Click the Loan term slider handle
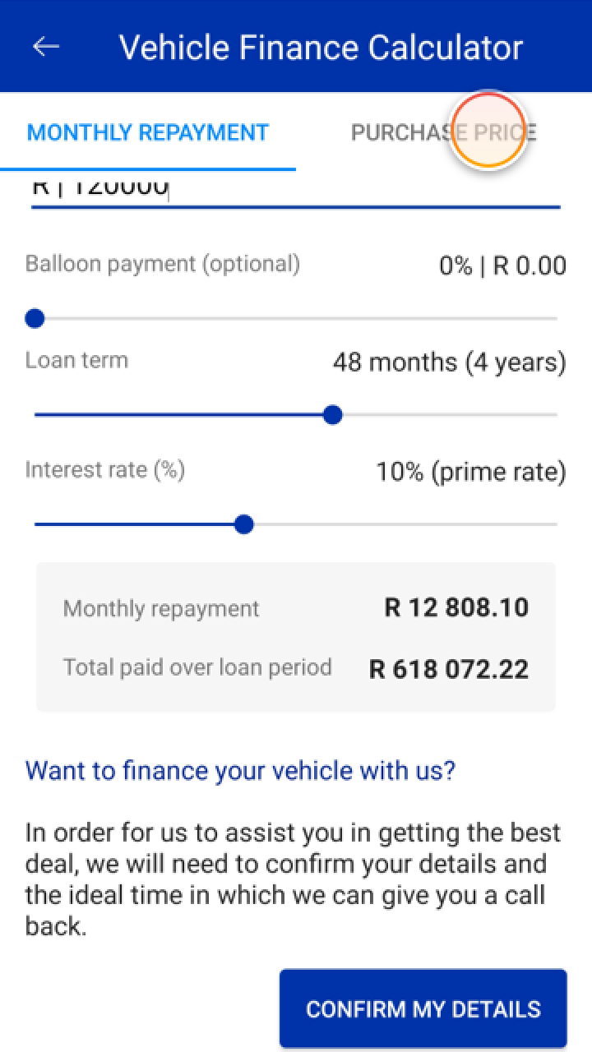 tap(332, 415)
